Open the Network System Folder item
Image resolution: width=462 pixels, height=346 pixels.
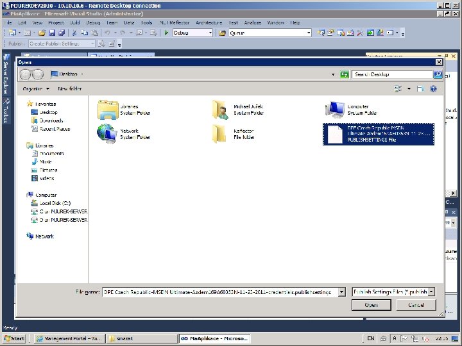click(124, 134)
